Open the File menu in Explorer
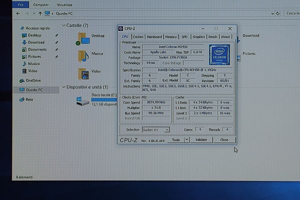Screen dimensions: 300x200 pos(20,4)
